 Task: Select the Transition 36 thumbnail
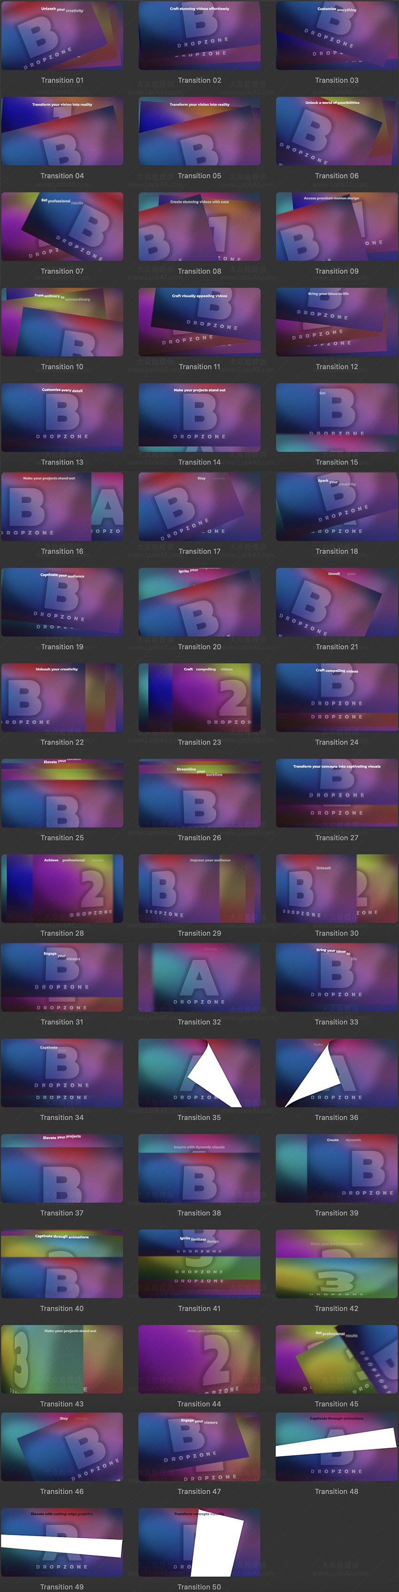click(337, 1073)
